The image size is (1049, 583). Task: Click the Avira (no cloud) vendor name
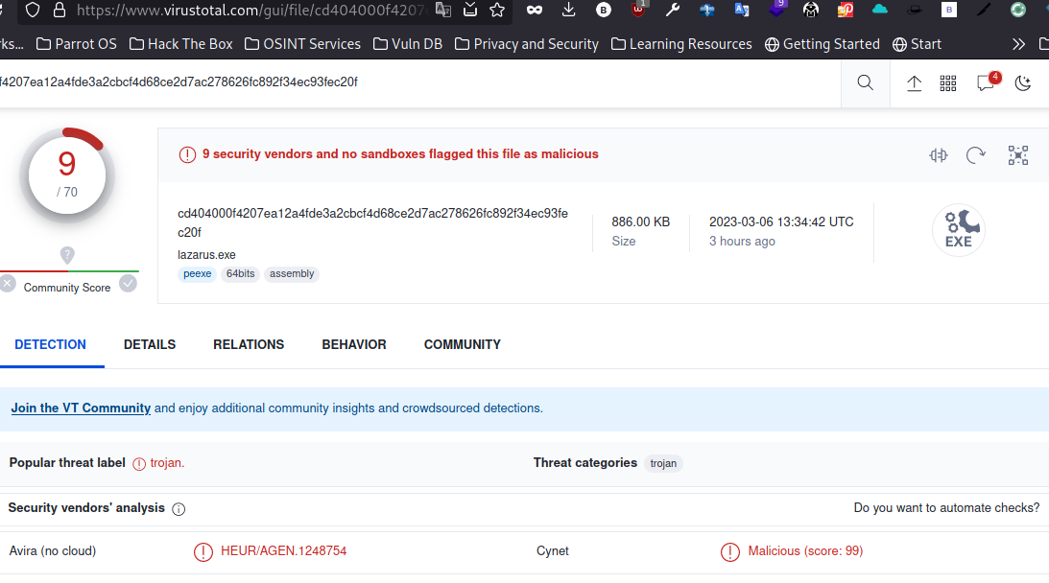tap(53, 551)
